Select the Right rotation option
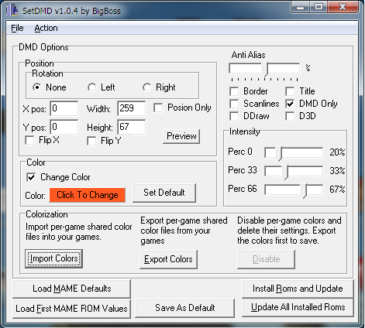365x328 pixels. pos(147,87)
